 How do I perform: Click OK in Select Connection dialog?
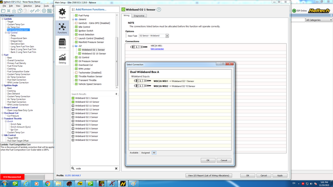208,161
